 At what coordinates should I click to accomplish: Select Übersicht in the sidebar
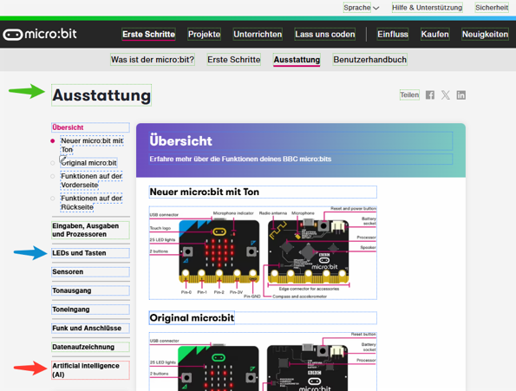(x=90, y=127)
